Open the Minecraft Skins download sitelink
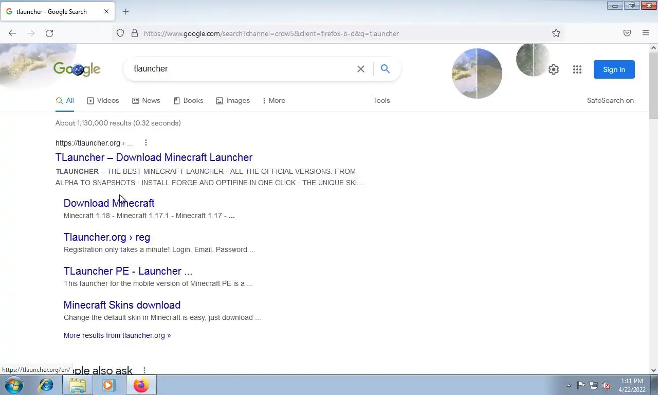 tap(122, 305)
